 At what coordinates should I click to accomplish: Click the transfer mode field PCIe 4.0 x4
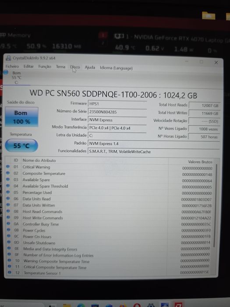(117, 128)
